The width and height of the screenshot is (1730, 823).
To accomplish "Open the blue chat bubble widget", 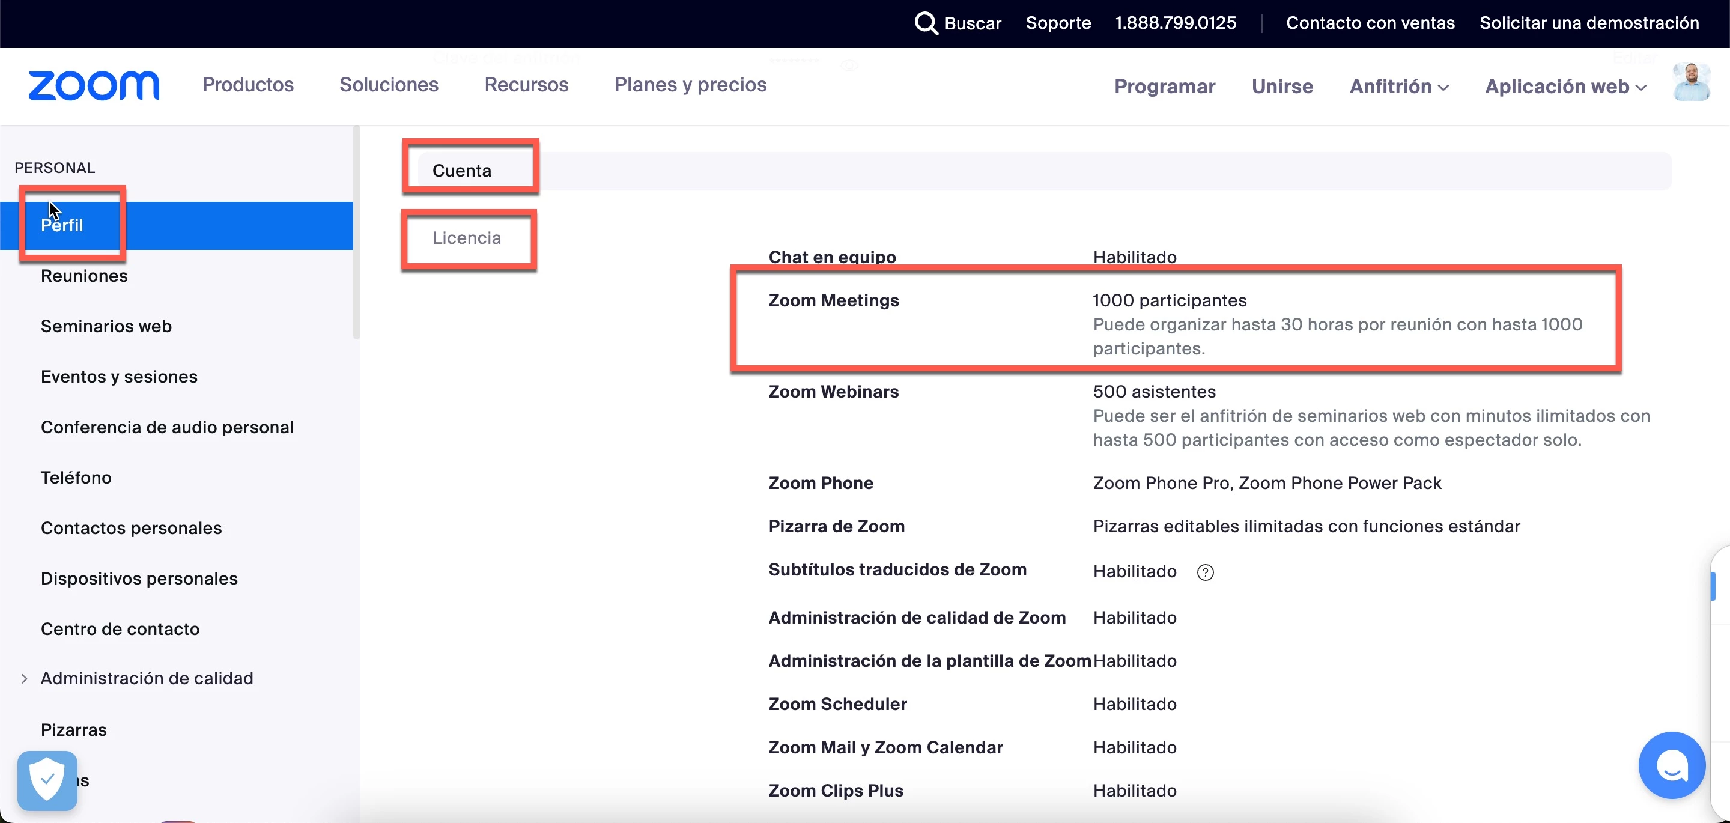I will [x=1671, y=765].
